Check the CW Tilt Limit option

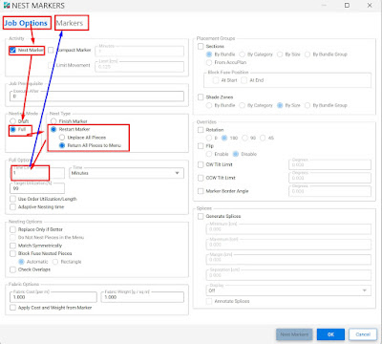(x=201, y=164)
